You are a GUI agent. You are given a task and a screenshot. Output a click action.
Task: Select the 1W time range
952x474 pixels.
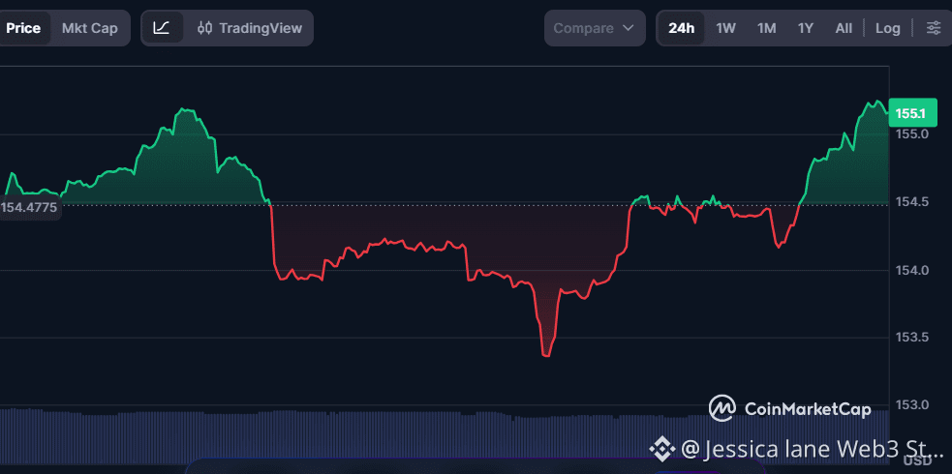725,28
